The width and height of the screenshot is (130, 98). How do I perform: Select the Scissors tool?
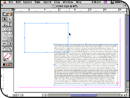click(5, 44)
